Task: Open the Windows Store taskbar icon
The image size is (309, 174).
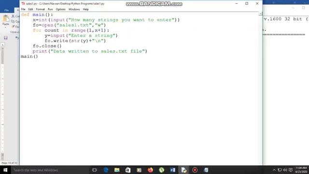Action: tap(128, 170)
